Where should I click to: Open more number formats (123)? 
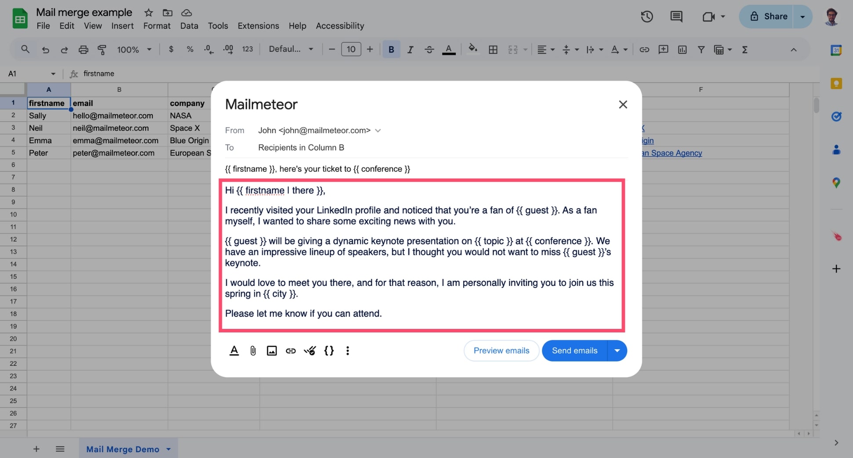click(x=247, y=49)
